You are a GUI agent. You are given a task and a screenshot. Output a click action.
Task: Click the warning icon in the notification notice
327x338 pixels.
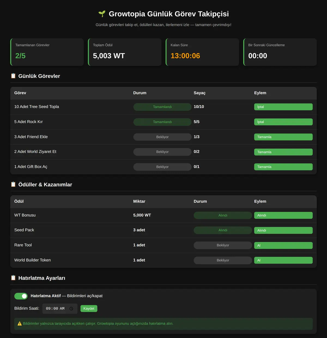(x=20, y=324)
